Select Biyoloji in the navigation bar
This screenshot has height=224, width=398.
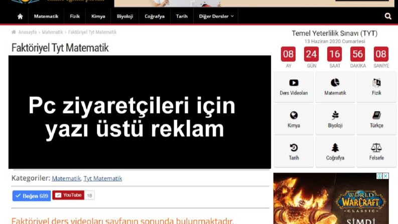point(125,16)
